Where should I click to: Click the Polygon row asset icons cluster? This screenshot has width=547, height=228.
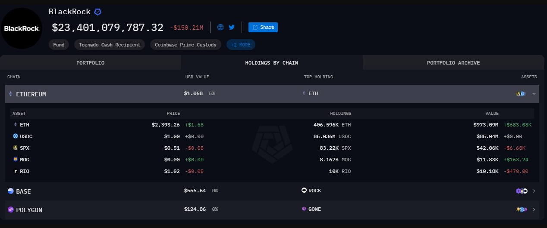522,210
